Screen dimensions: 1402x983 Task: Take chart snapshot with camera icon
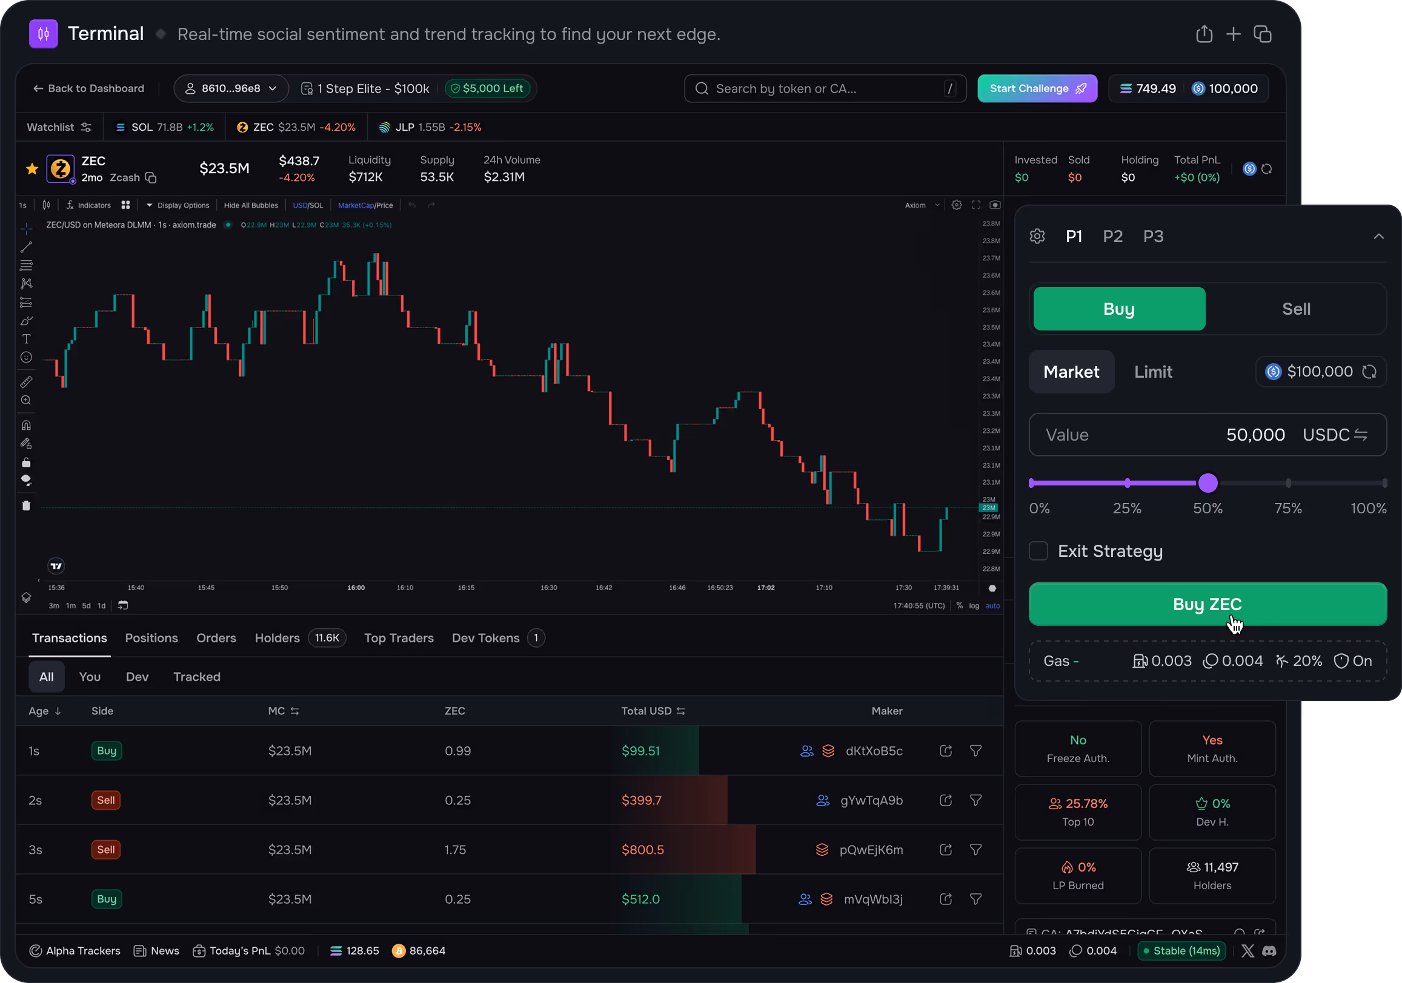pyautogui.click(x=995, y=205)
